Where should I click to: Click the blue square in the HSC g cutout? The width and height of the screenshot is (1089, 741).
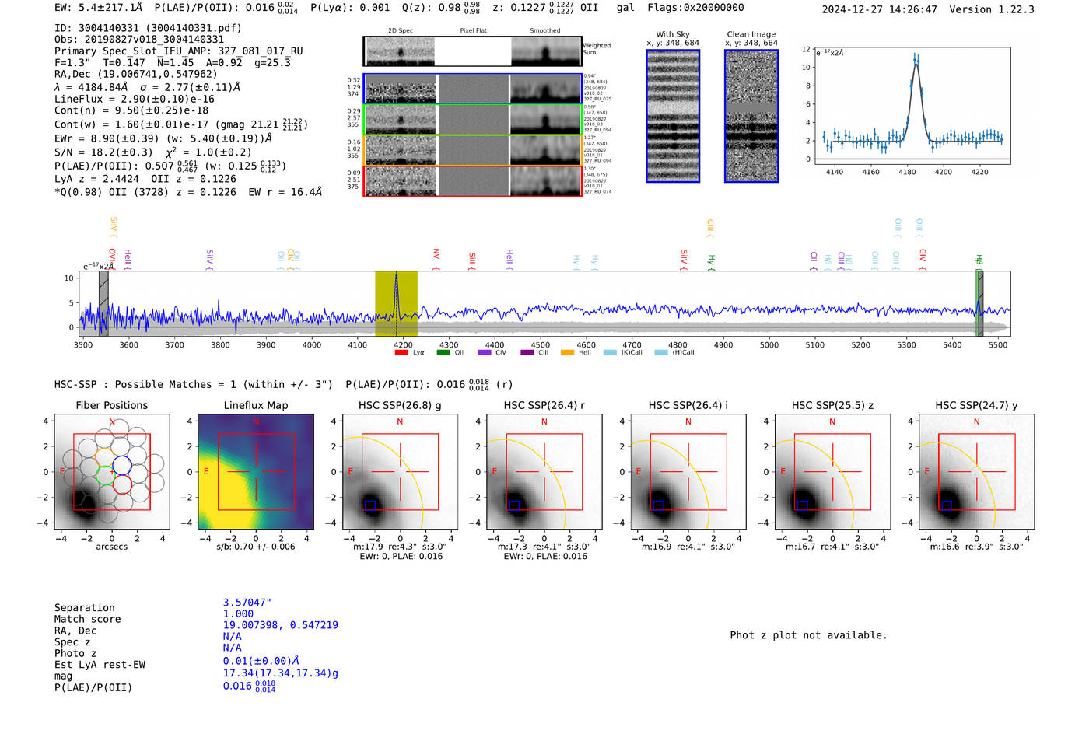click(x=370, y=505)
